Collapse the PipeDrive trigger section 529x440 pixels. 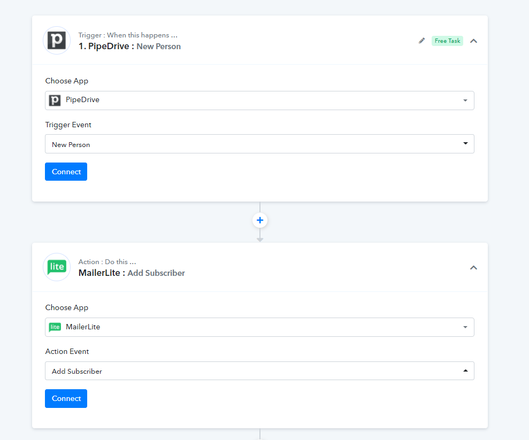[x=474, y=41]
